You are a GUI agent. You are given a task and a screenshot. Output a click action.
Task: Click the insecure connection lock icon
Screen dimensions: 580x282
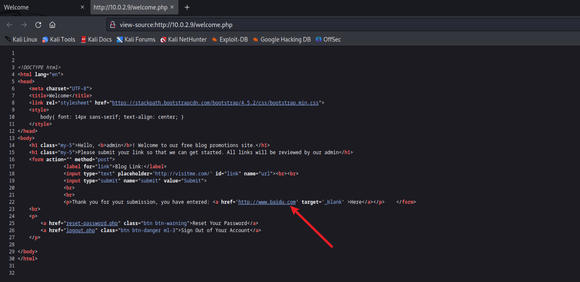coord(112,25)
